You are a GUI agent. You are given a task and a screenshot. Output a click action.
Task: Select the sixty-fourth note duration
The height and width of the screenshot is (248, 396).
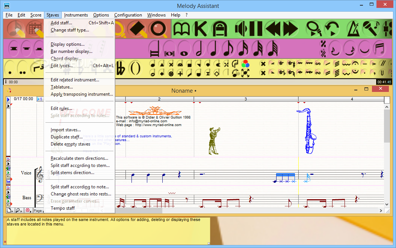[272, 49]
